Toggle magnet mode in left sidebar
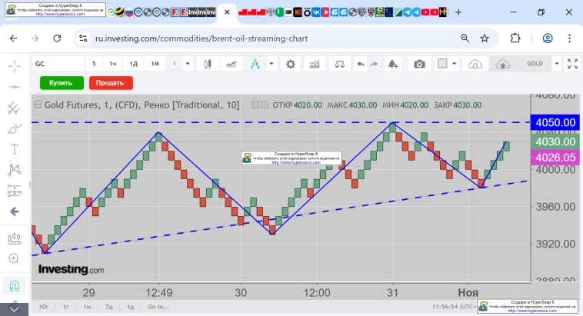 coord(14,286)
